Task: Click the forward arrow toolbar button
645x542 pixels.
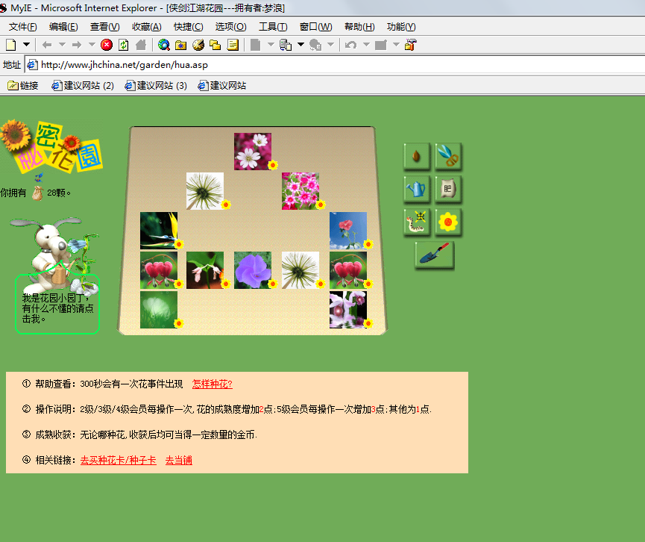Action: click(77, 45)
